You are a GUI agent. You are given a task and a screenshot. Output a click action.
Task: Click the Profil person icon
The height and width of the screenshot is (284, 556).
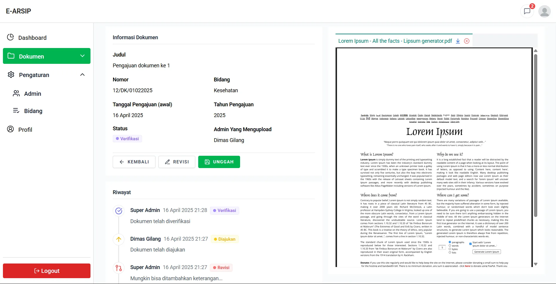(x=11, y=129)
